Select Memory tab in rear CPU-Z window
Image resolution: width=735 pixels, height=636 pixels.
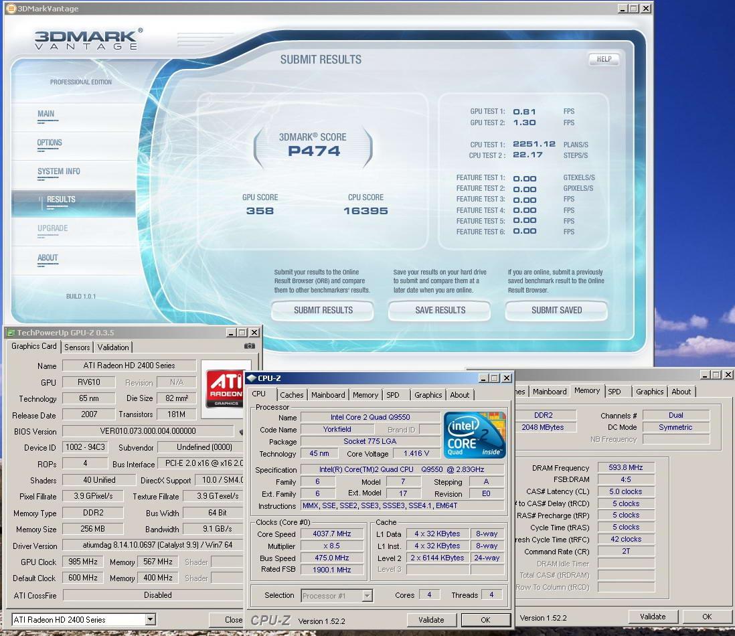(587, 391)
